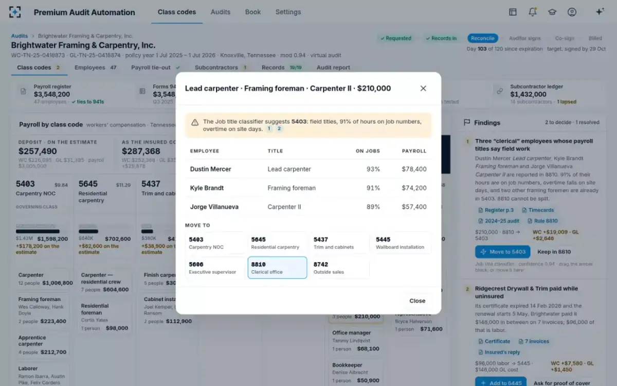The height and width of the screenshot is (386, 617).
Task: Click the Co-sign status step
Action: click(565, 38)
